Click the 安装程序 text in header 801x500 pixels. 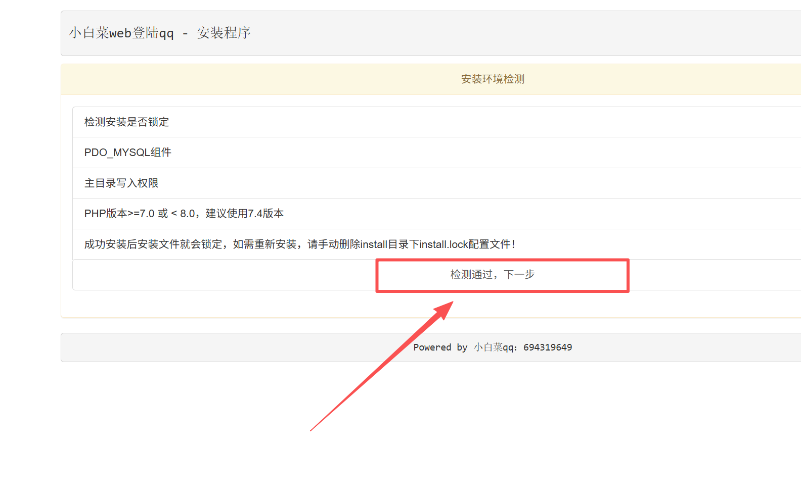[x=224, y=33]
